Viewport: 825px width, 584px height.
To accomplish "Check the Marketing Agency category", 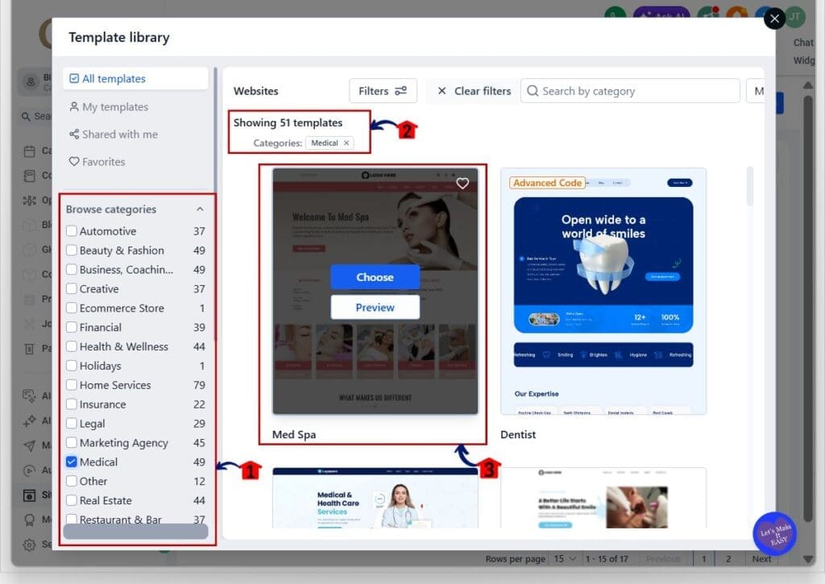I will [x=72, y=442].
